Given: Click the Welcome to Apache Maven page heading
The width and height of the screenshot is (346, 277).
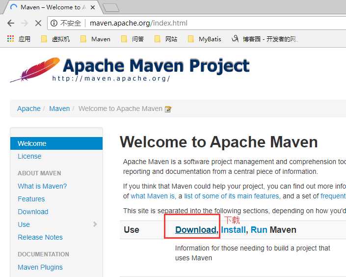Looking at the screenshot, I should (x=219, y=142).
